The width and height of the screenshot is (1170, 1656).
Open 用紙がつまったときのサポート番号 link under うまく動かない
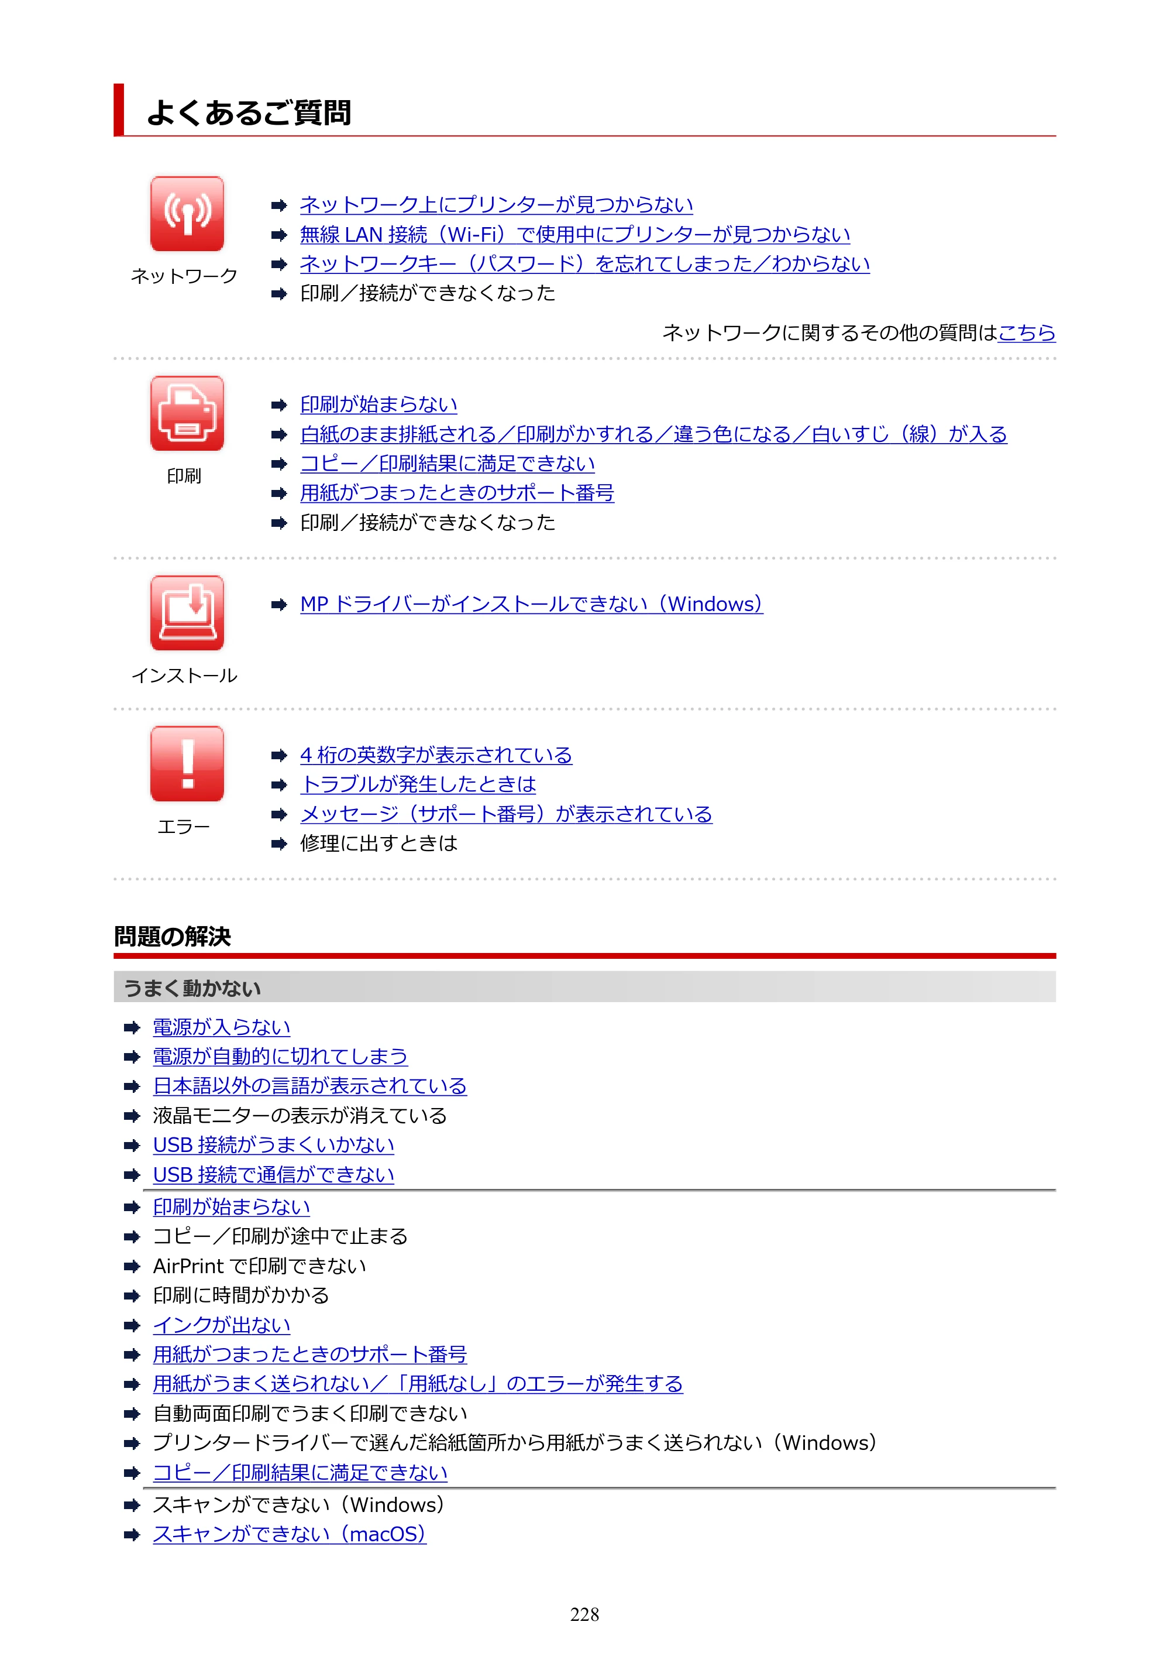click(x=310, y=1355)
